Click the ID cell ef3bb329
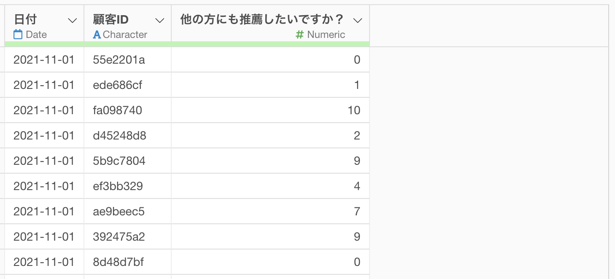This screenshot has width=615, height=279. (128, 186)
